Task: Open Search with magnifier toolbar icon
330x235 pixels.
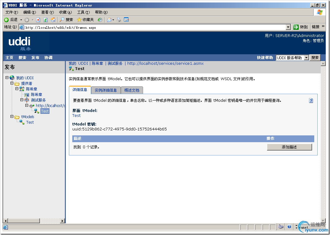Action: 62,20
